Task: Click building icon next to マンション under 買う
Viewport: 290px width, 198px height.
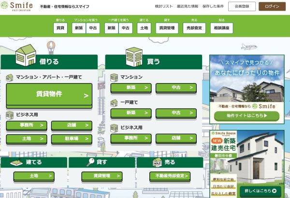Action: (x=114, y=77)
